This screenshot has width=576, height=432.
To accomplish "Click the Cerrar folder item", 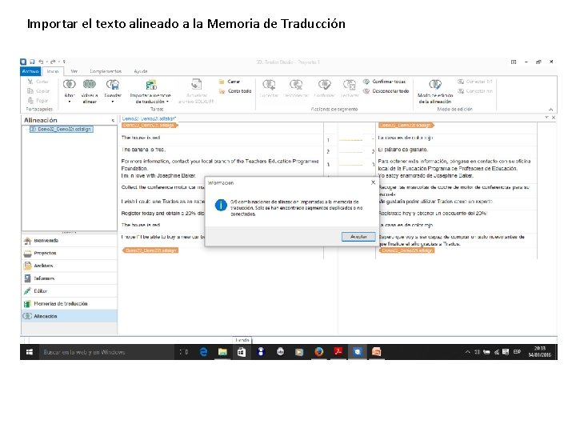I will tap(230, 82).
